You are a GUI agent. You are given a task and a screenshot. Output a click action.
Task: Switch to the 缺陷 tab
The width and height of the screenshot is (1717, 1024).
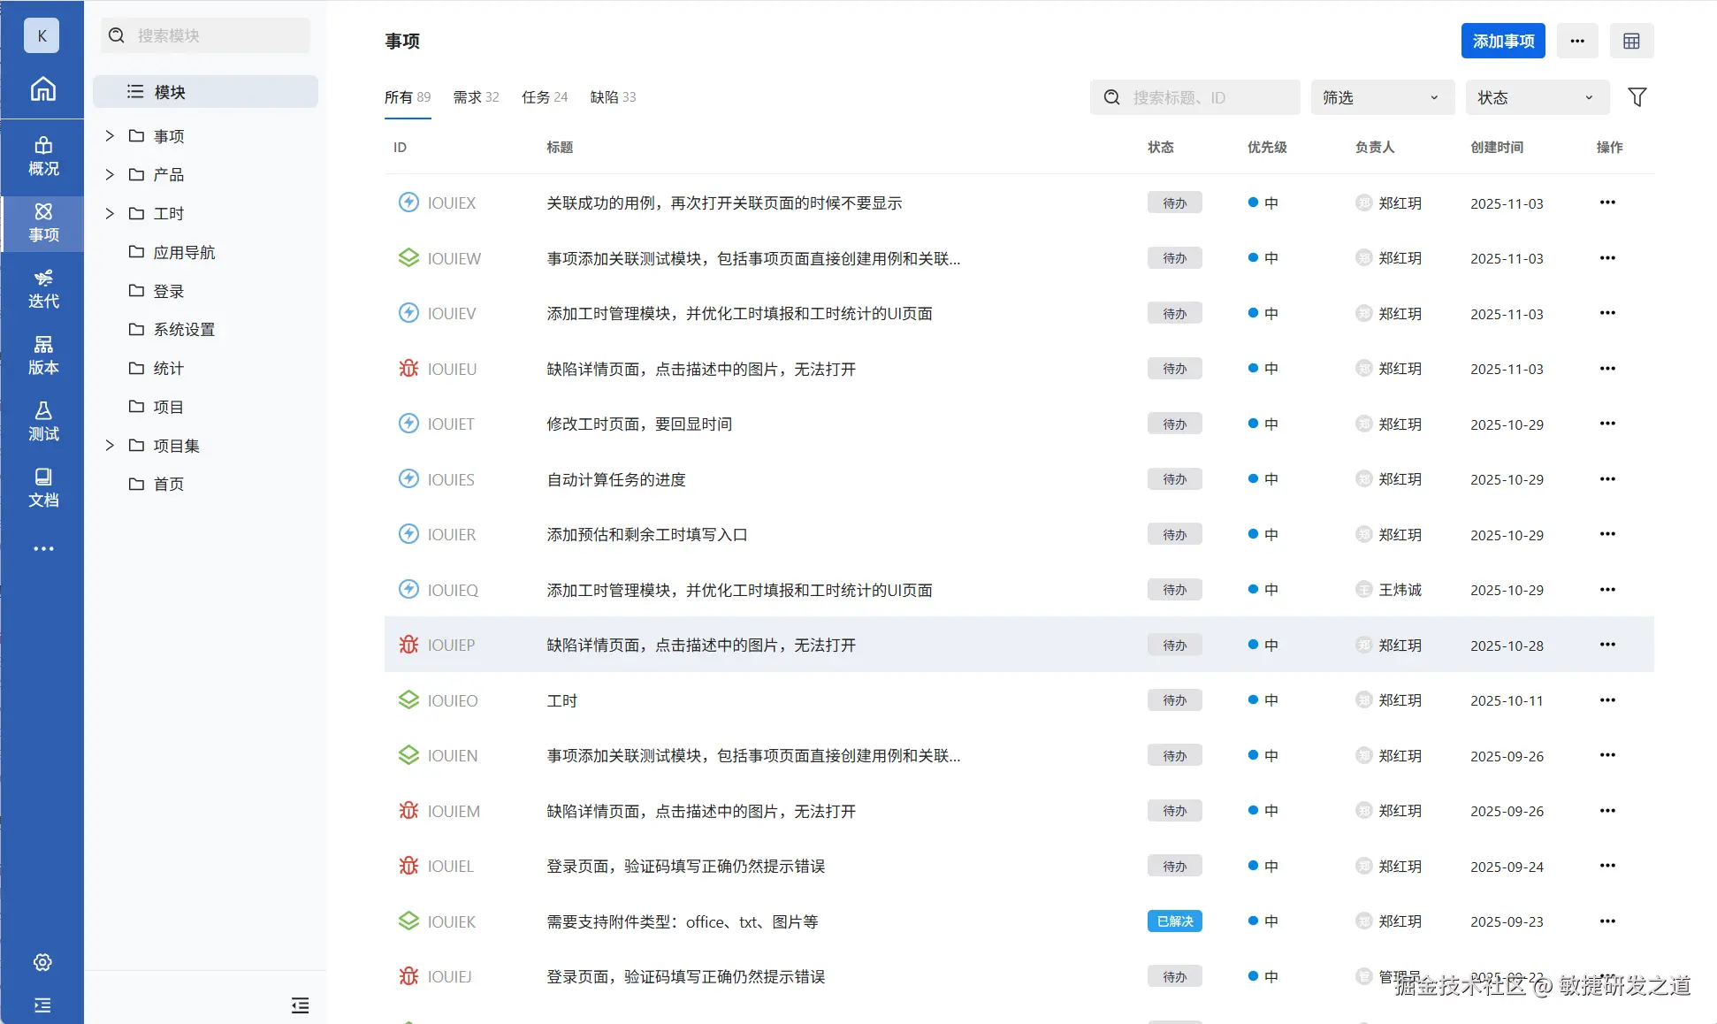pyautogui.click(x=612, y=97)
